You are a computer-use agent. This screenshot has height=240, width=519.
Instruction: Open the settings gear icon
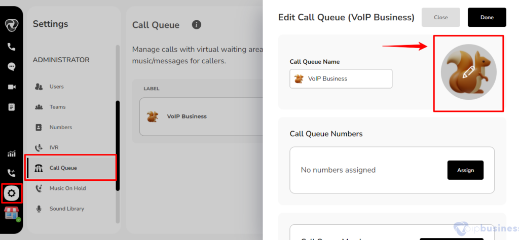(x=12, y=193)
